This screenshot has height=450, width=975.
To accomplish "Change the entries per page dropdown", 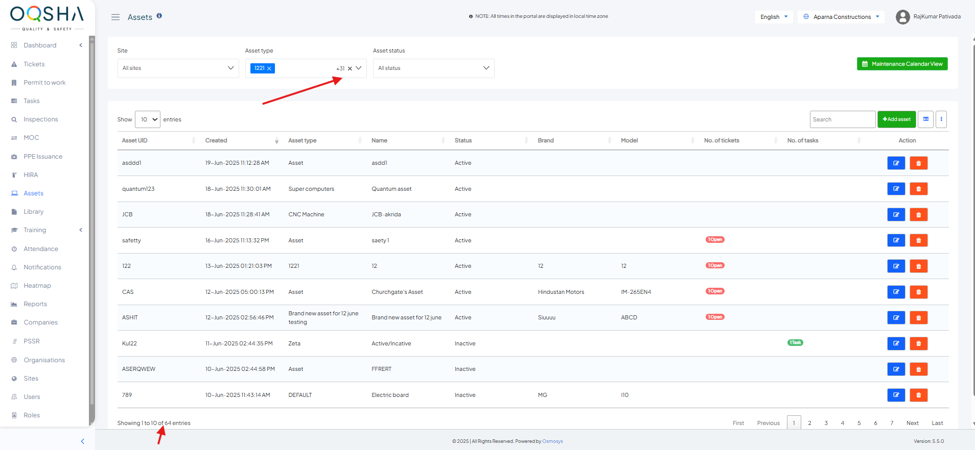I will point(148,119).
